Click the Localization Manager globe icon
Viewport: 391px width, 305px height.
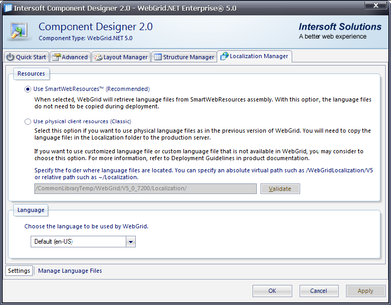coord(225,56)
